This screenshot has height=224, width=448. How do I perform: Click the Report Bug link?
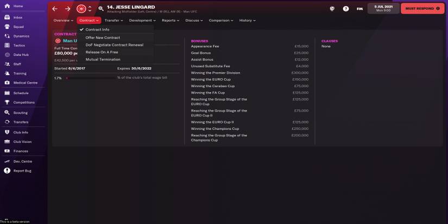(x=22, y=171)
